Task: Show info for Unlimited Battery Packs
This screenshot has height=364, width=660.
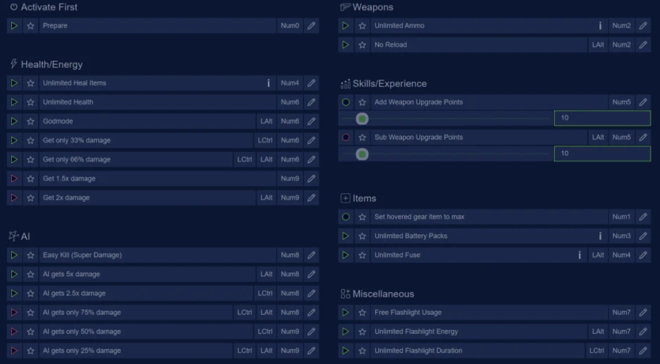Action: point(600,236)
